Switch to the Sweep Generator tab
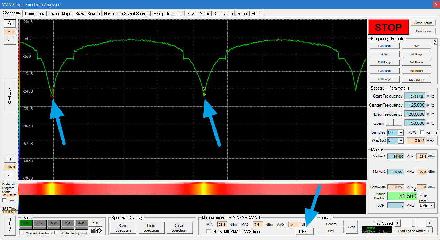Screen dimensions: 440x240 168,14
